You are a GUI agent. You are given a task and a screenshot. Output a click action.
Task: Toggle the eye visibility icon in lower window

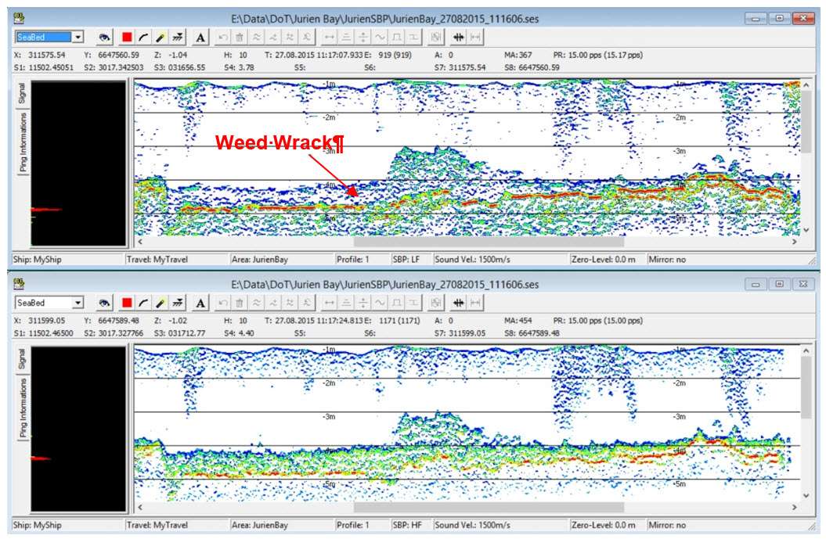point(104,303)
